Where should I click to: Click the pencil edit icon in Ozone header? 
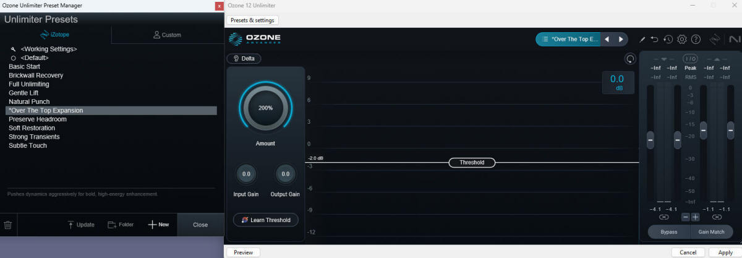click(642, 39)
